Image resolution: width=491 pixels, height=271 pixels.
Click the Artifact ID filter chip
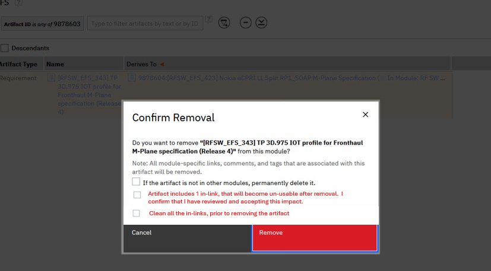pyautogui.click(x=42, y=24)
